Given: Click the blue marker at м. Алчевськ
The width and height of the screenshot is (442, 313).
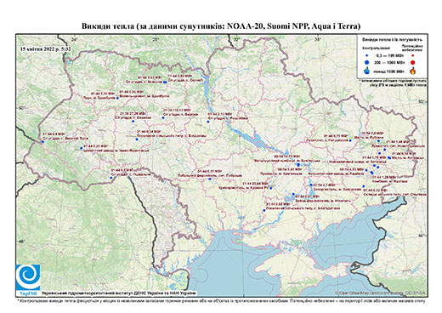Looking at the screenshot, I should point(389,158).
